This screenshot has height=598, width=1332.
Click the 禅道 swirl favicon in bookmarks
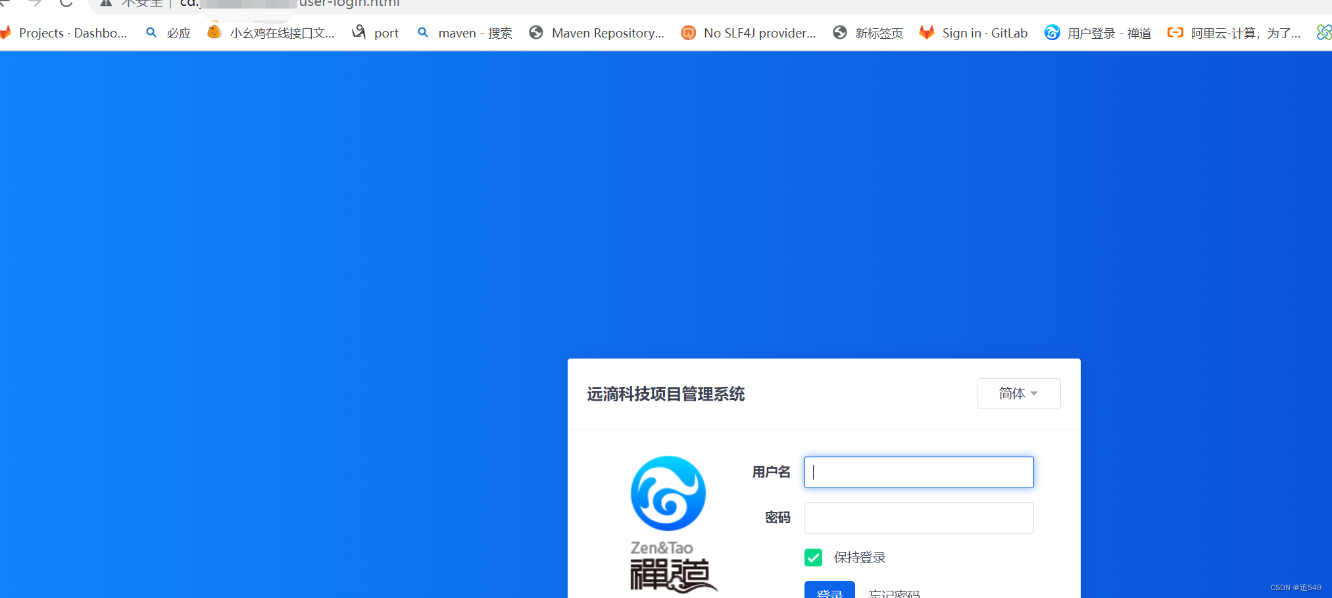pos(1052,32)
